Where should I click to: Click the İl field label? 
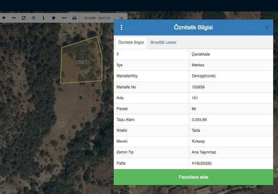coord(118,54)
